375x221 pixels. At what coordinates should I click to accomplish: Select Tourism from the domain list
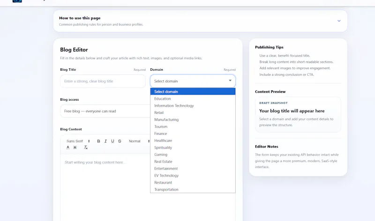click(x=193, y=126)
